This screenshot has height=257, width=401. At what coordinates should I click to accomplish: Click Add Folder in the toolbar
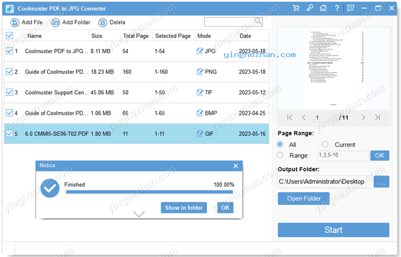click(70, 22)
